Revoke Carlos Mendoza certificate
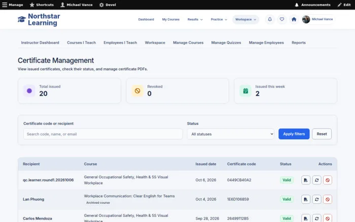Screen dimensions: 355x222 click(328, 218)
